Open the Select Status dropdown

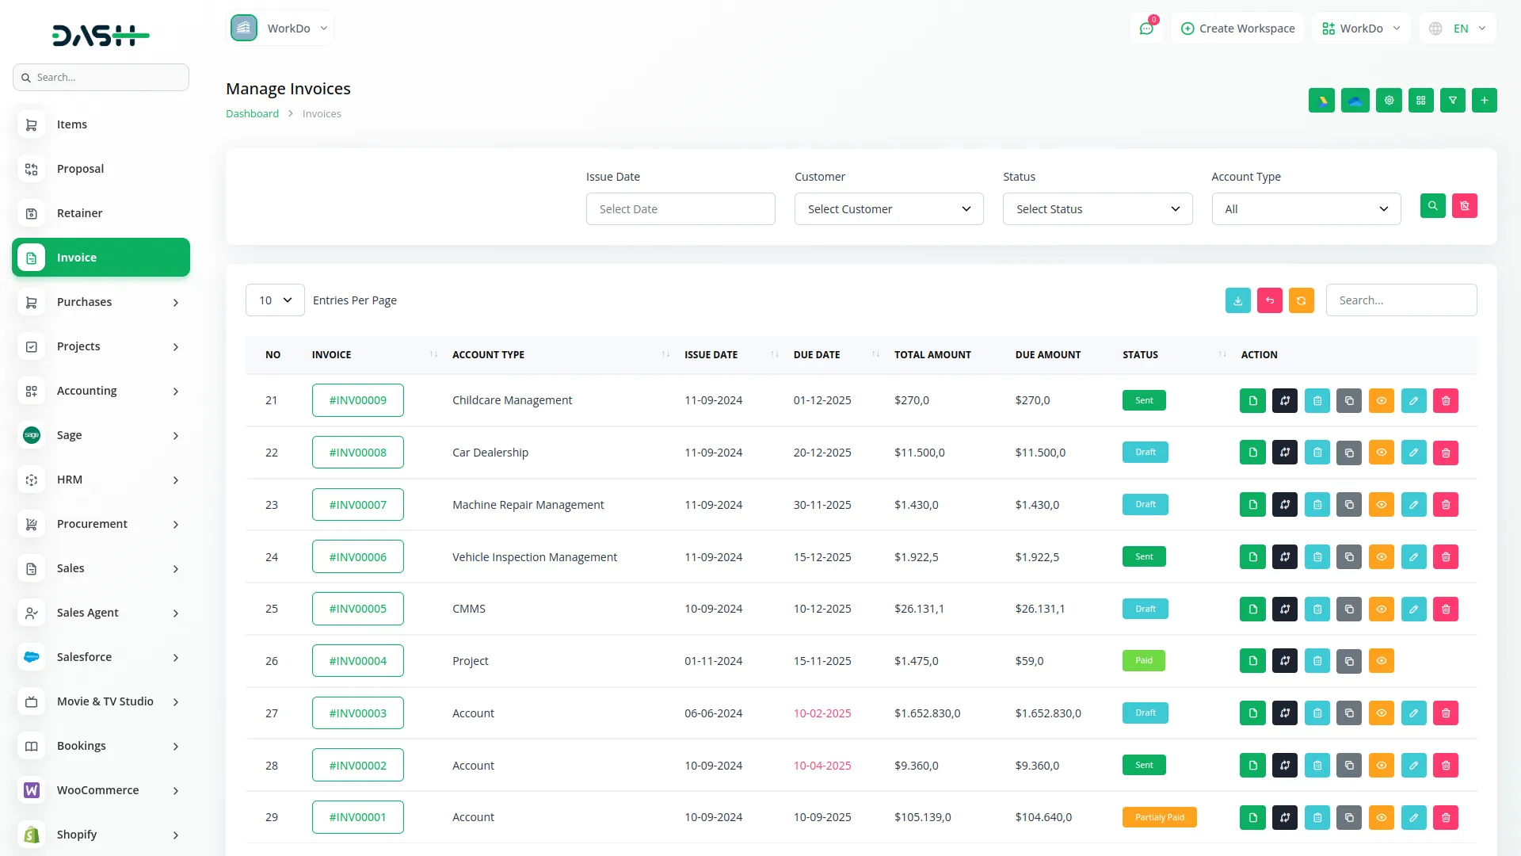tap(1096, 209)
